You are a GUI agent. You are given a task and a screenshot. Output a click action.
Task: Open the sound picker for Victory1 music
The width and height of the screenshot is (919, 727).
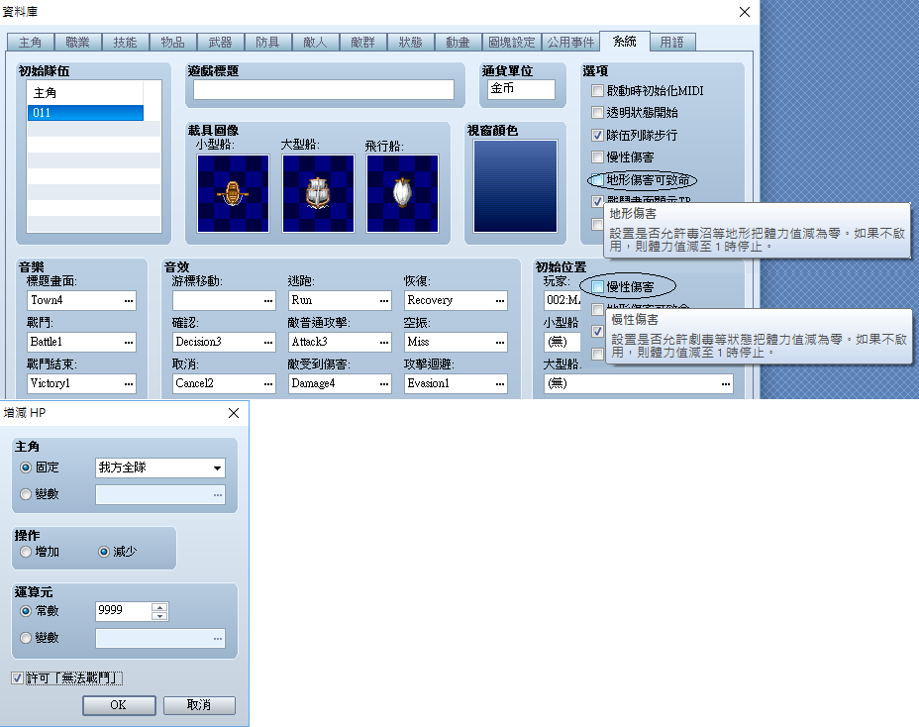pyautogui.click(x=129, y=384)
